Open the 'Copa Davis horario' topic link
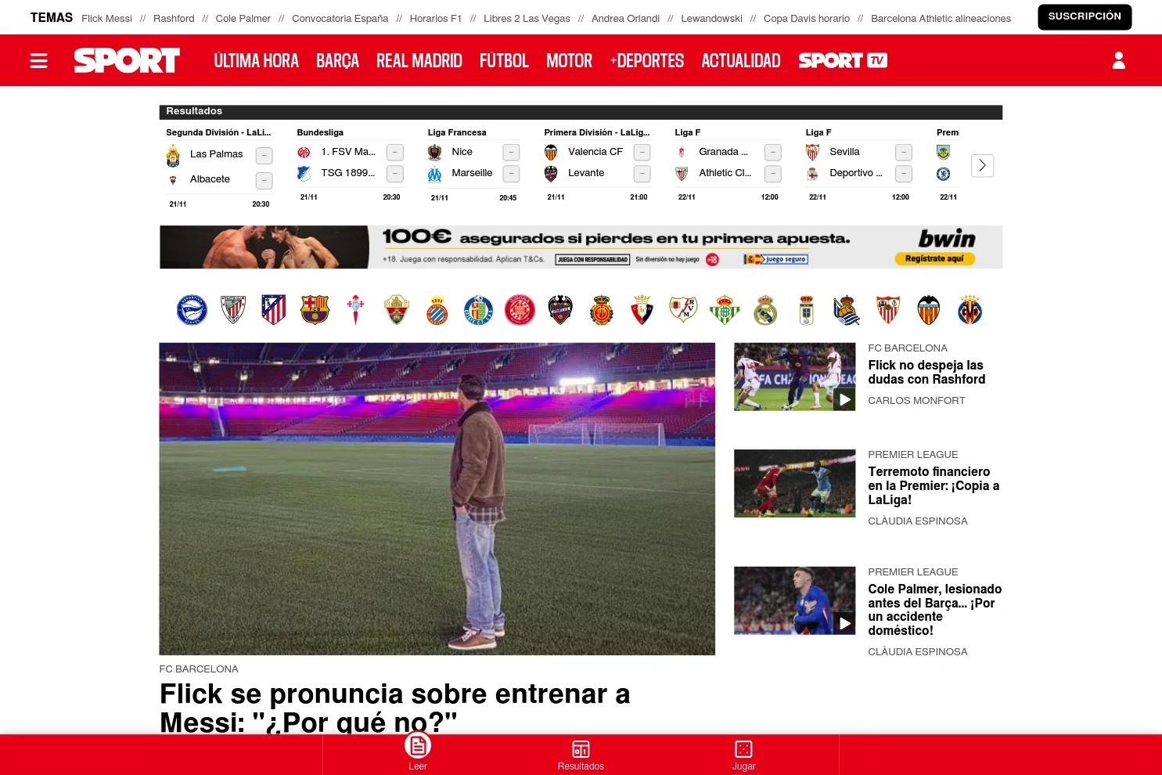This screenshot has width=1162, height=775. click(x=807, y=18)
